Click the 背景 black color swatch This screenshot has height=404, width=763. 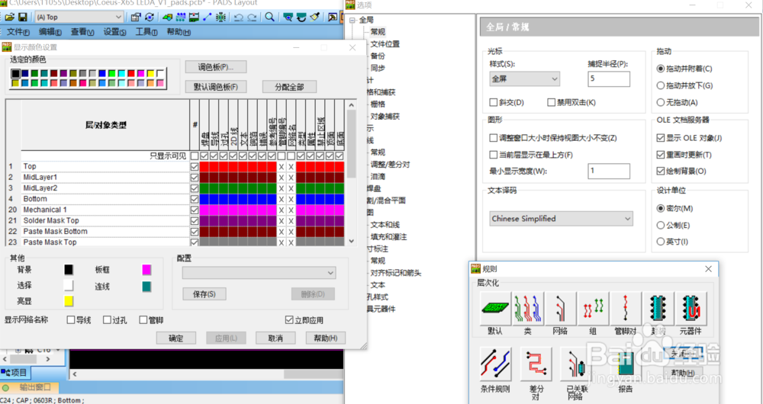(x=69, y=269)
